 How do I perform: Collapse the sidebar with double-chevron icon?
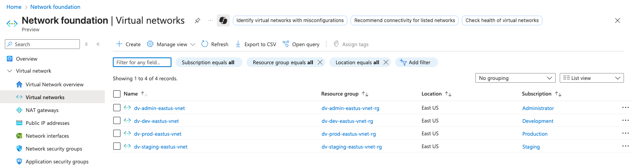pyautogui.click(x=98, y=44)
